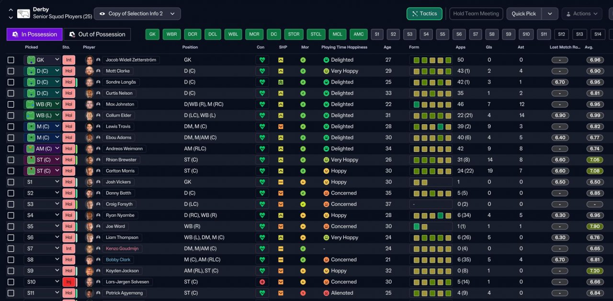The width and height of the screenshot is (613, 301).
Task: Click the green STCR position pill
Action: (294, 34)
